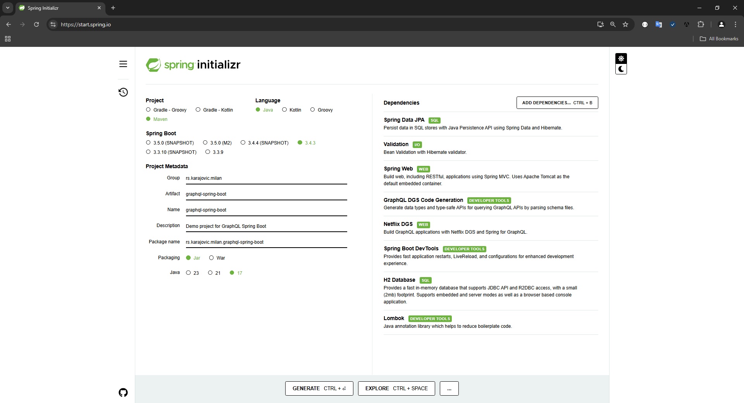Switch to dark theme moon icon
This screenshot has width=744, height=403.
click(x=621, y=69)
